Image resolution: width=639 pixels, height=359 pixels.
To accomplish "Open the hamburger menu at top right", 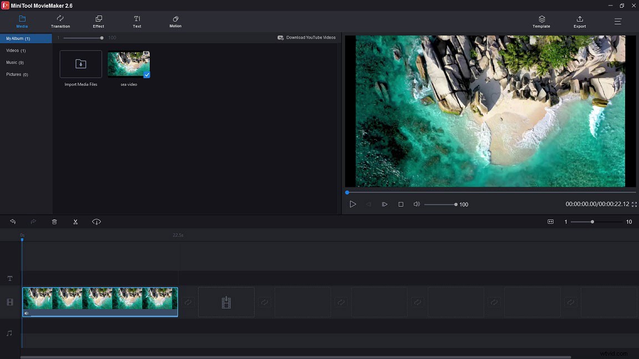I will point(617,22).
